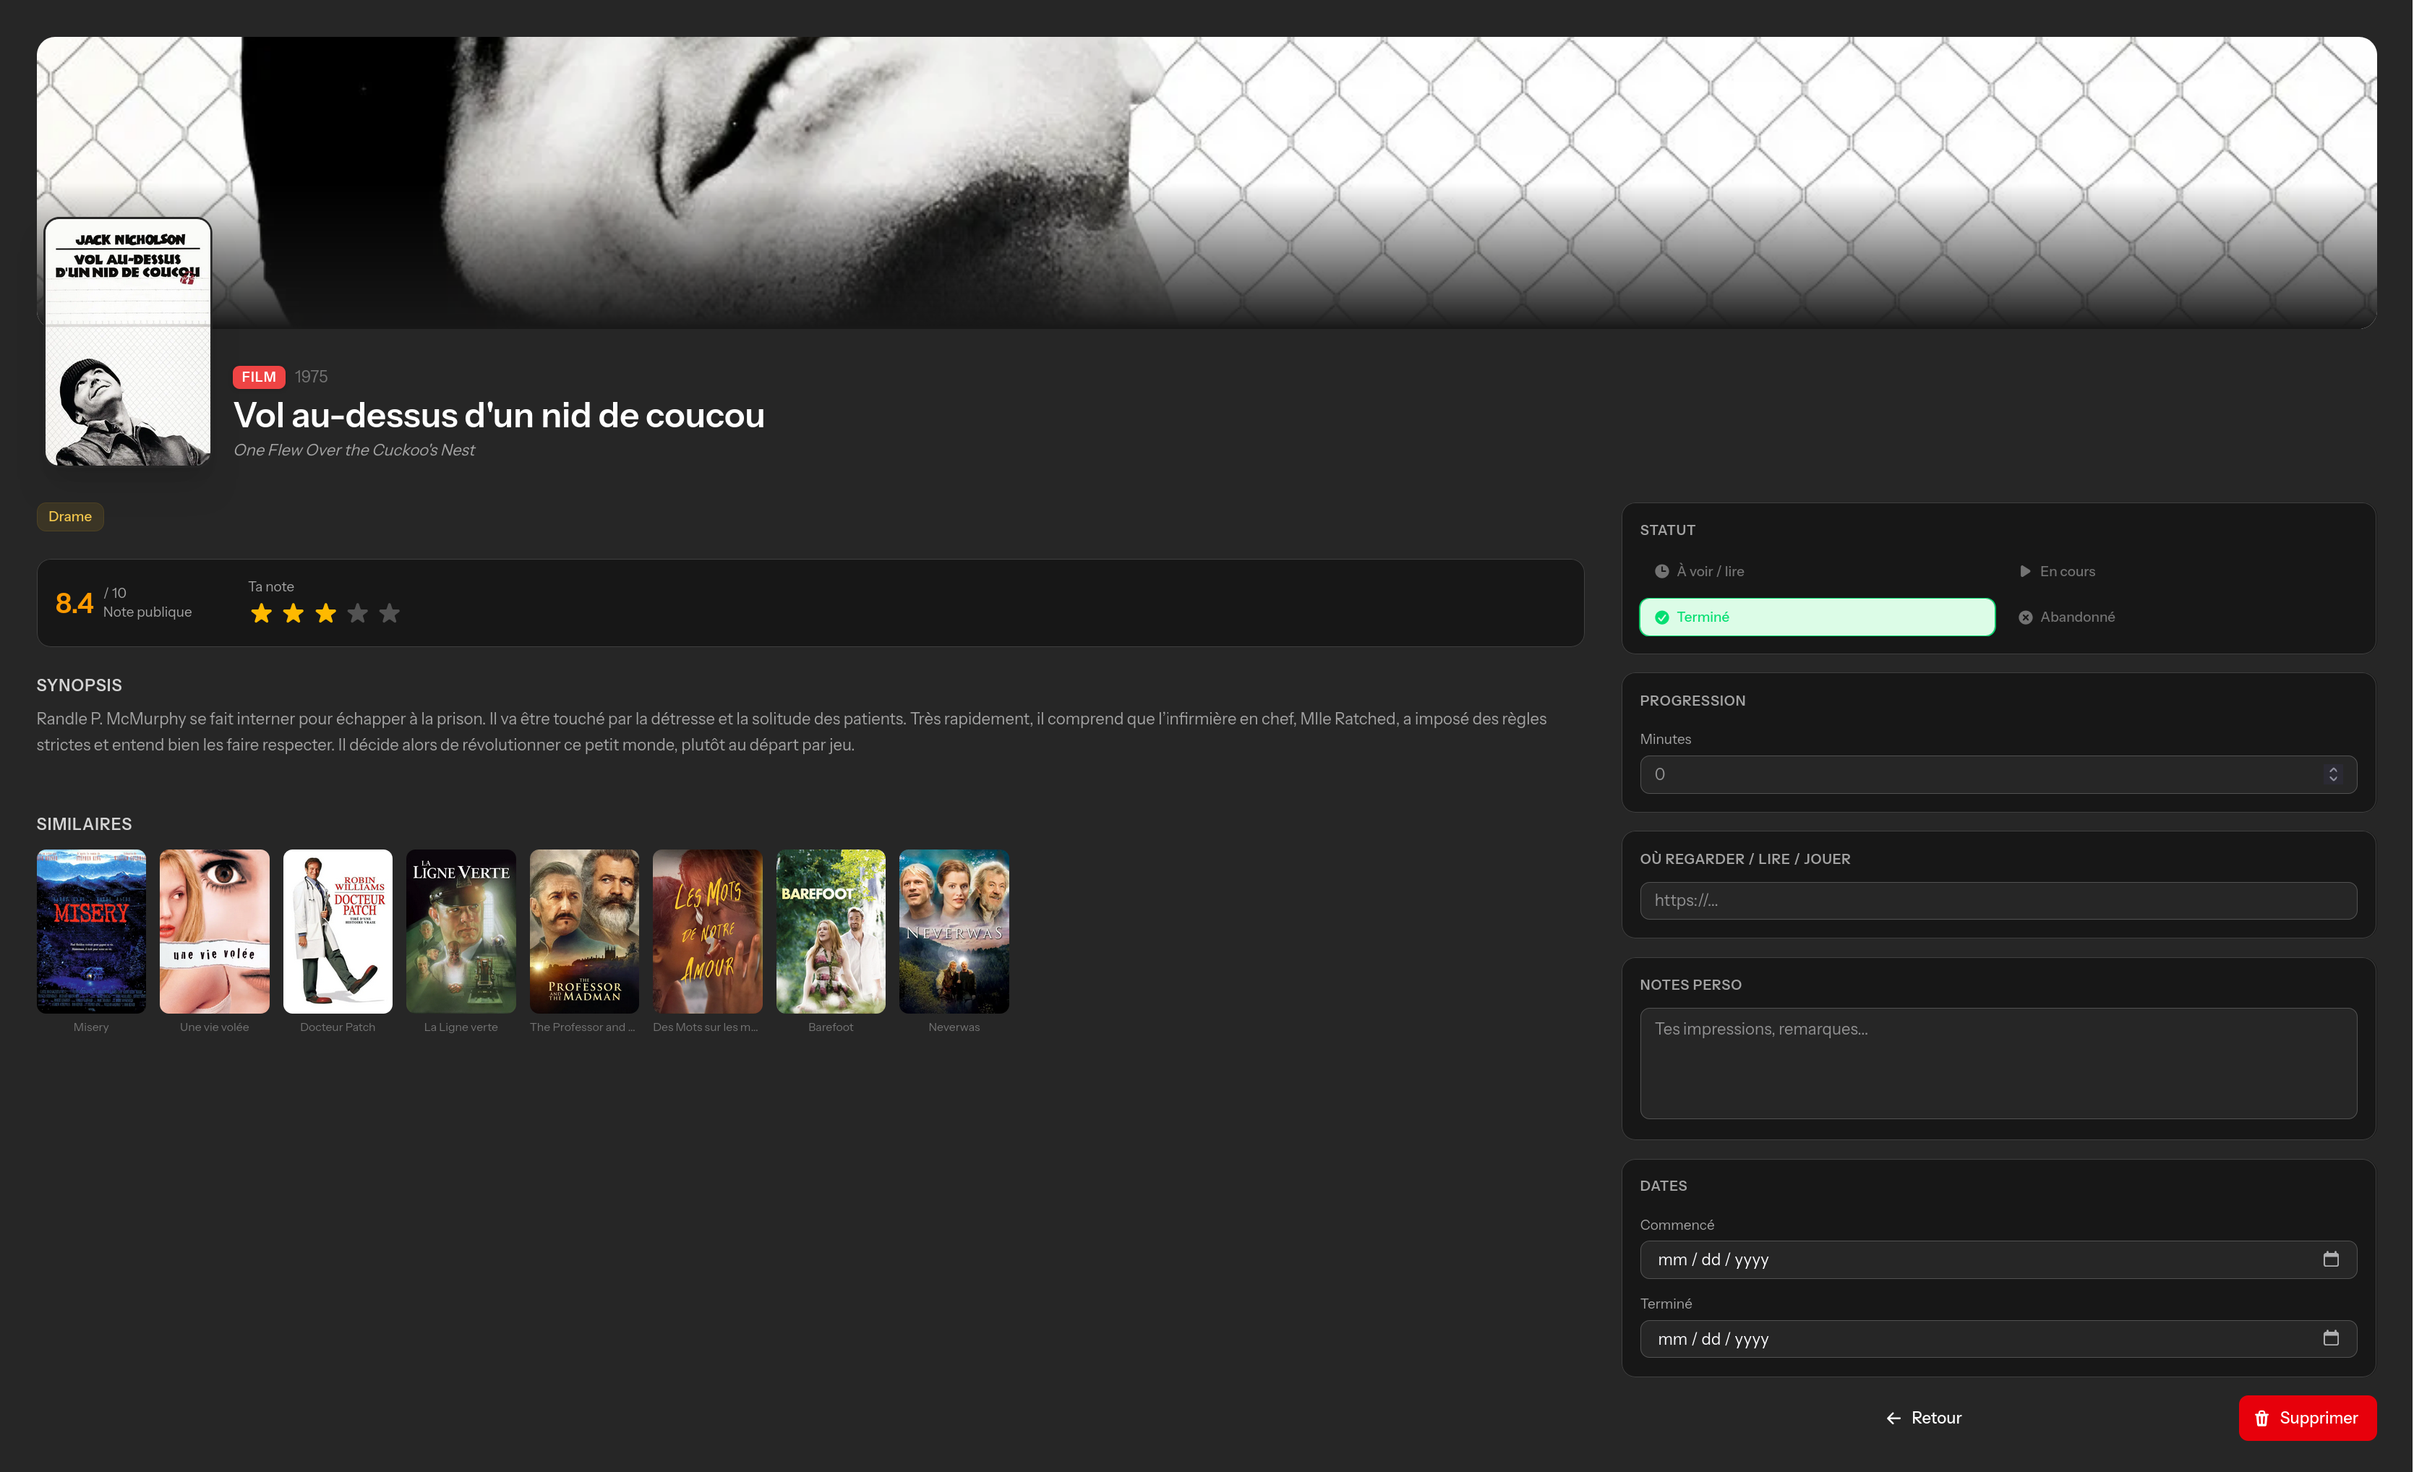Mark the film as "Abandonné"
Image resolution: width=2414 pixels, height=1472 pixels.
(2077, 617)
